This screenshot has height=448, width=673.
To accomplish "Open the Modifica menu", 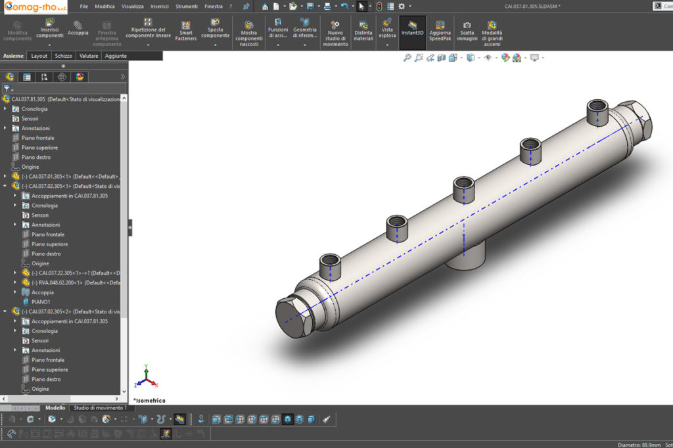I will pyautogui.click(x=104, y=7).
